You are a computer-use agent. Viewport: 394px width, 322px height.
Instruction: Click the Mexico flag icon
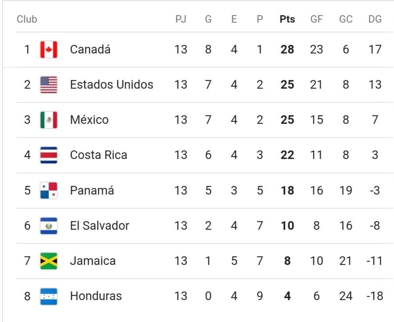[49, 120]
